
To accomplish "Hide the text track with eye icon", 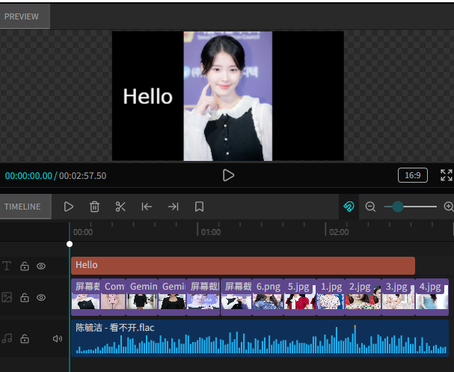I will point(41,266).
